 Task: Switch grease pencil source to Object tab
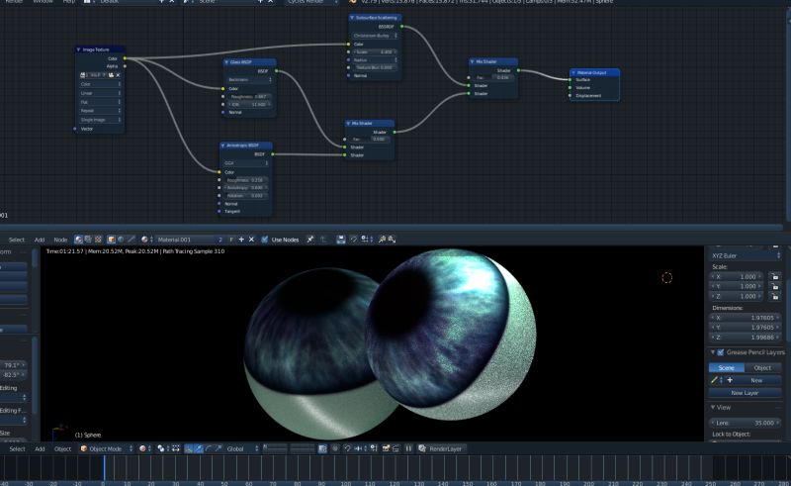pyautogui.click(x=762, y=368)
